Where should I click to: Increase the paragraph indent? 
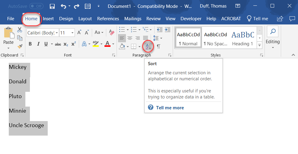[x=168, y=30]
